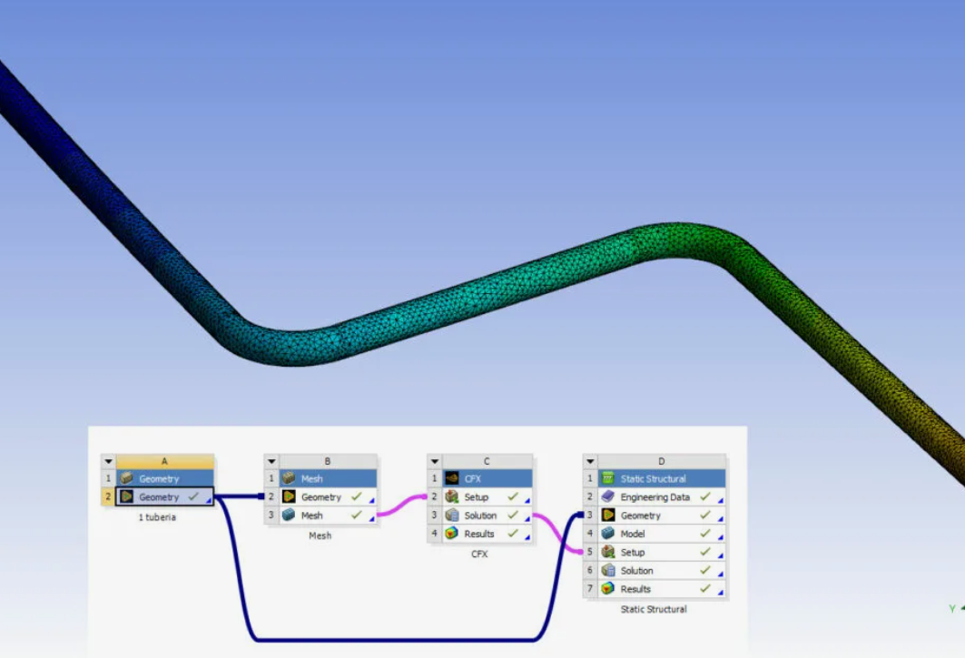Screen dimensions: 965x658
Task: Click the 'CFX' caption below system C
Action: [479, 554]
